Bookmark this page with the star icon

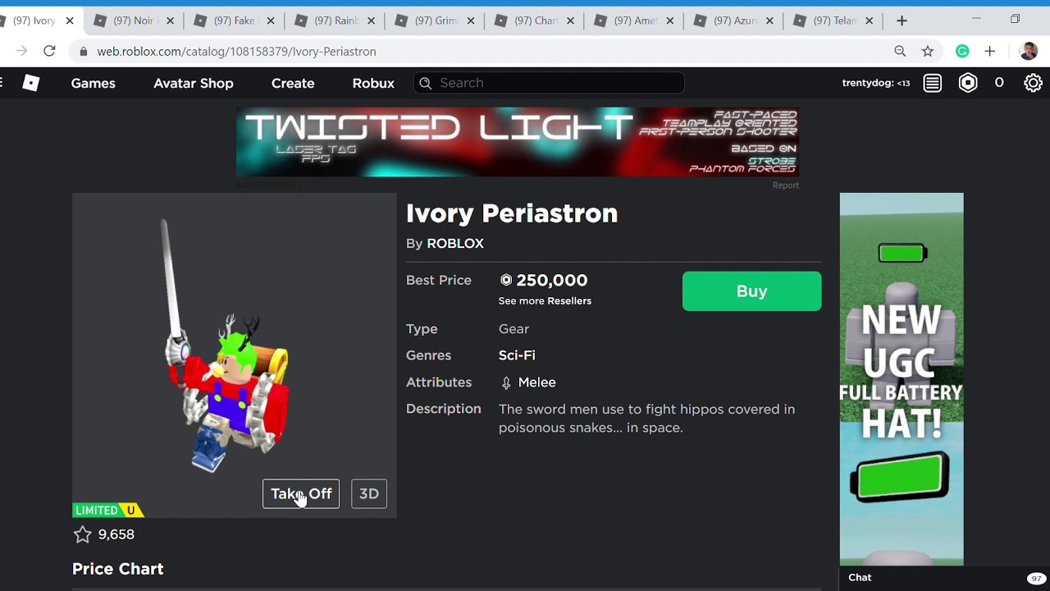click(928, 51)
